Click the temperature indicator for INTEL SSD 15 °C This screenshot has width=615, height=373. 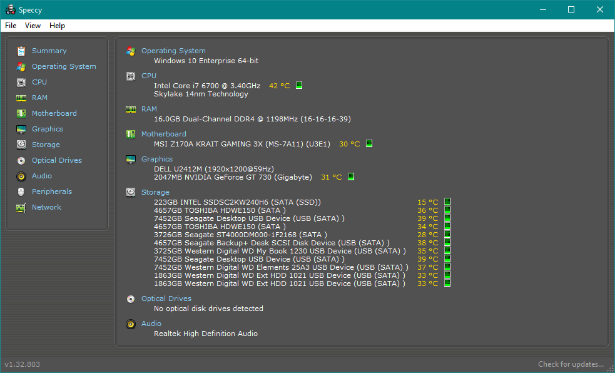coord(447,202)
